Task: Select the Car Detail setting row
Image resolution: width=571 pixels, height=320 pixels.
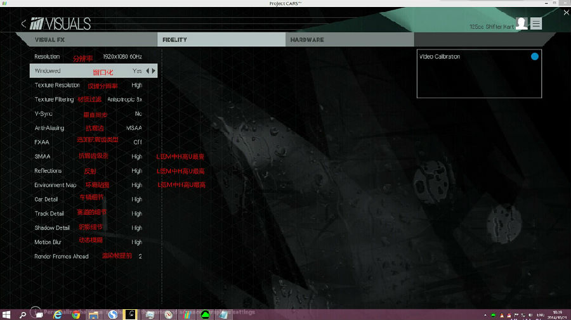Action: pyautogui.click(x=94, y=199)
